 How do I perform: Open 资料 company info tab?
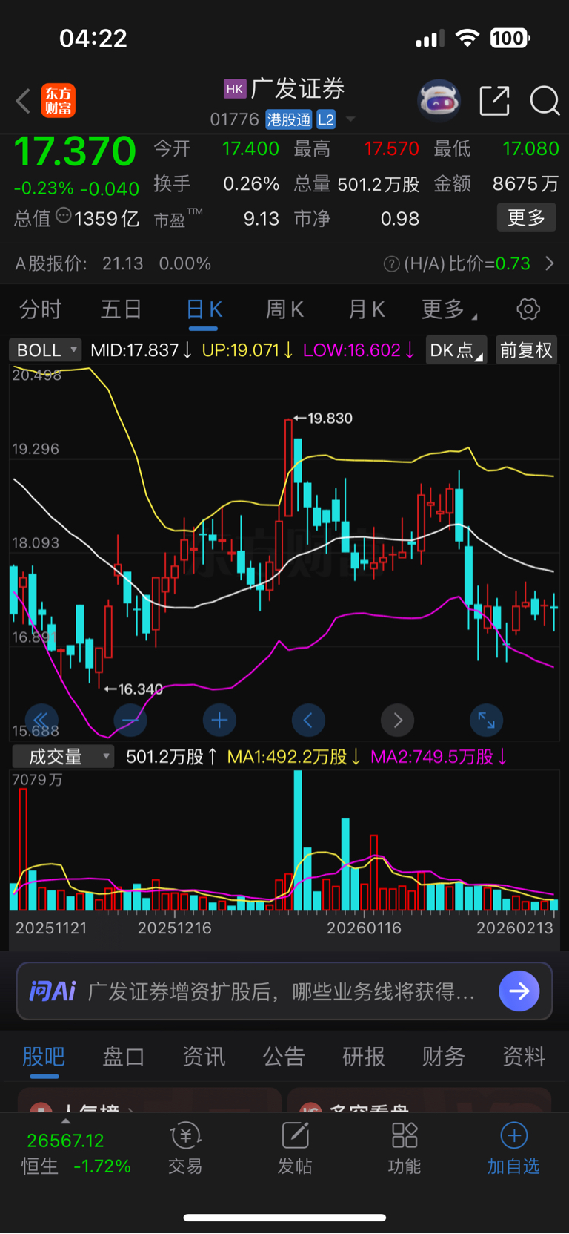524,1057
